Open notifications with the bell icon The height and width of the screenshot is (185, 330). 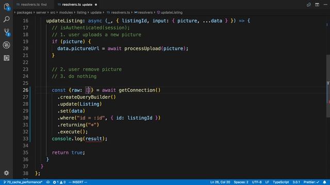coord(324,182)
